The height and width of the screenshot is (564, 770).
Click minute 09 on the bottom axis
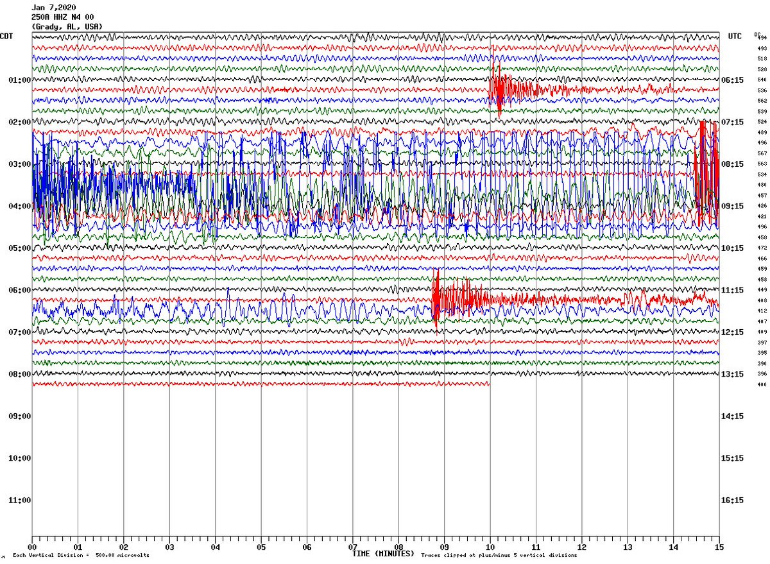(445, 547)
